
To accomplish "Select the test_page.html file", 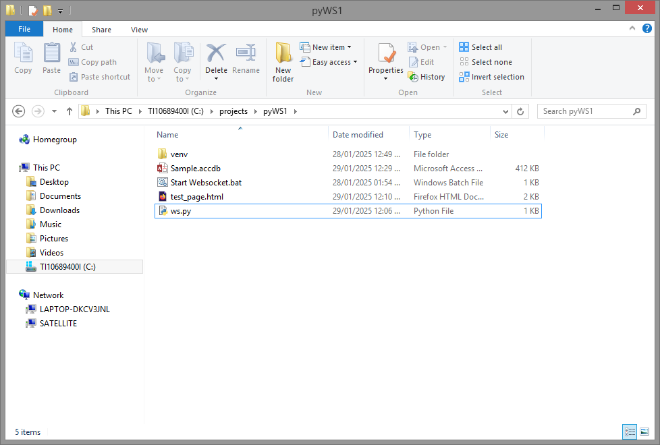I will [348, 197].
